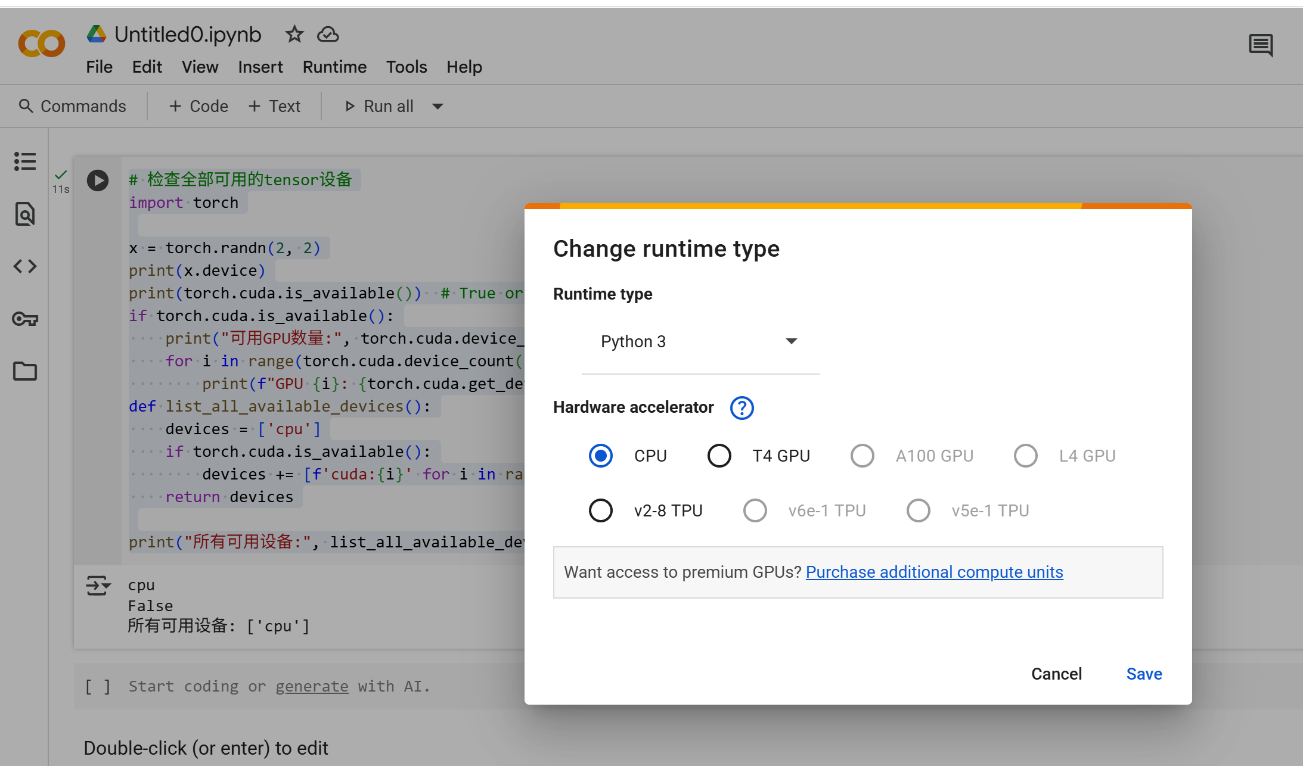Click the notebook title Untitled0.ipynb
This screenshot has width=1303, height=766.
[x=188, y=35]
